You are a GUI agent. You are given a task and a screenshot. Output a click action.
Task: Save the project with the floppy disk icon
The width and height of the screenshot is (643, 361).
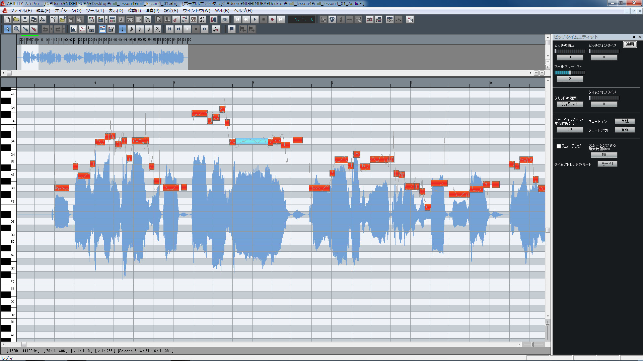[x=25, y=19]
